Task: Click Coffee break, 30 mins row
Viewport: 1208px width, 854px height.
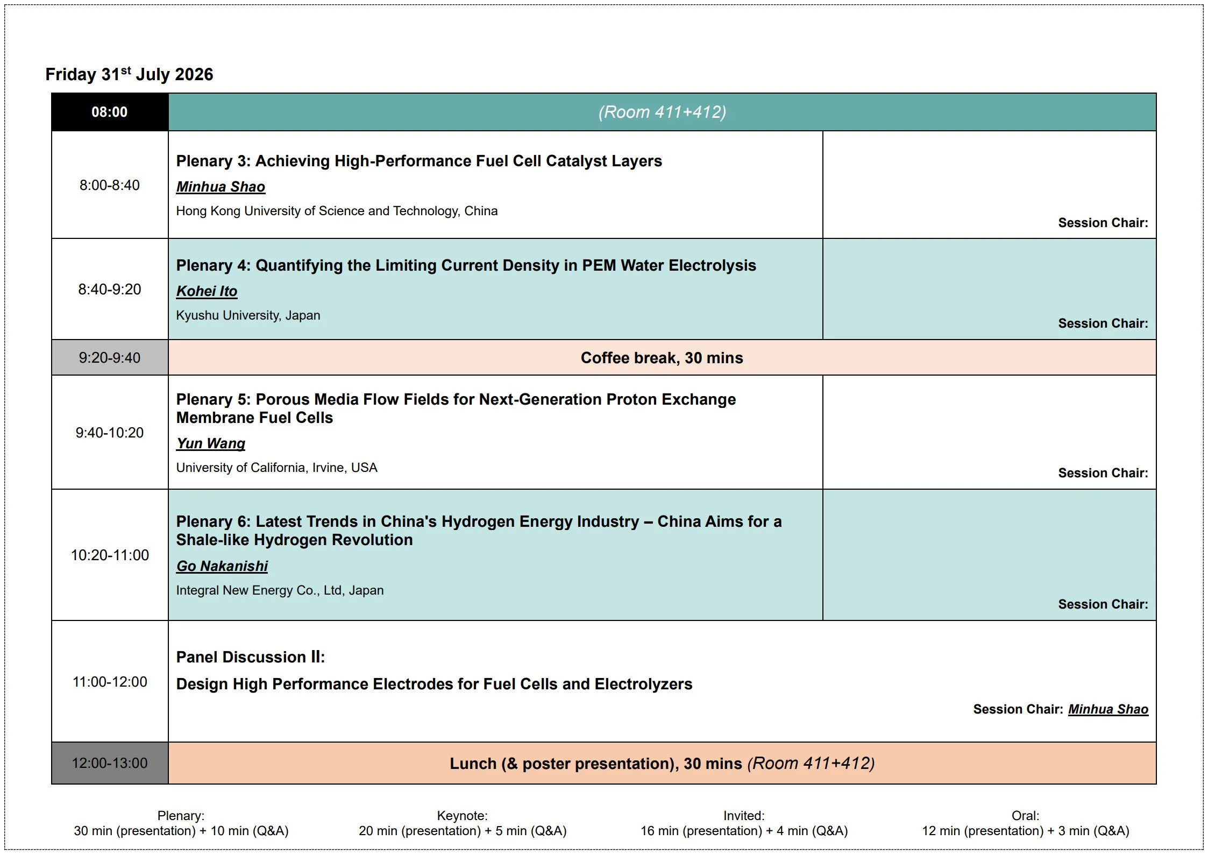Action: [662, 358]
